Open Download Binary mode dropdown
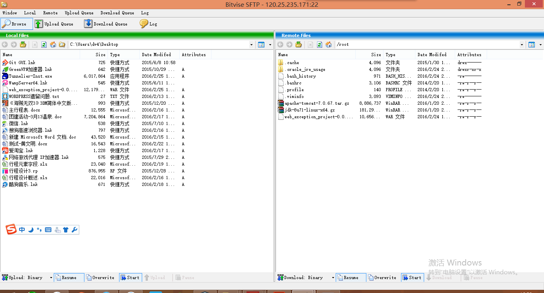544x293 pixels. coord(333,277)
